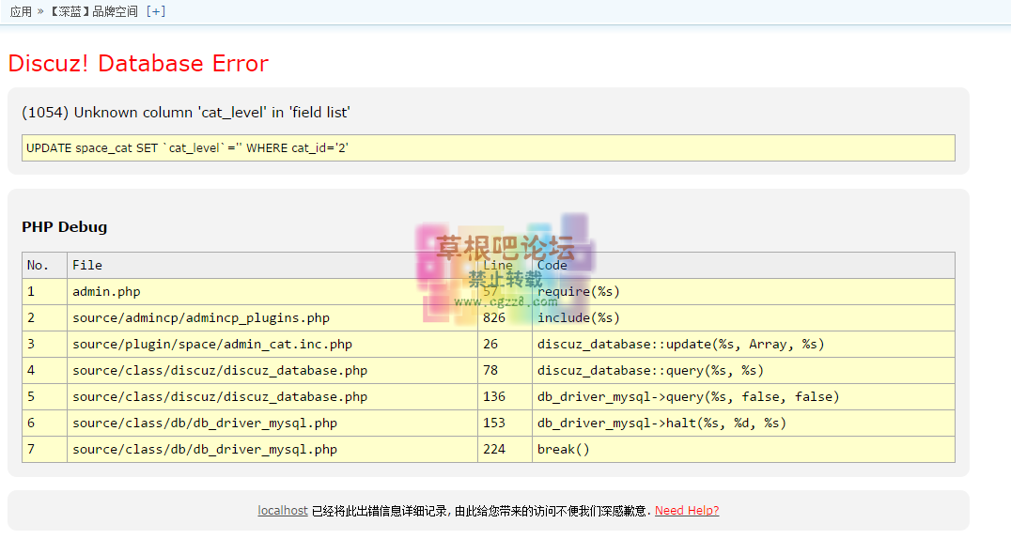Click line number 136 cell

505,397
